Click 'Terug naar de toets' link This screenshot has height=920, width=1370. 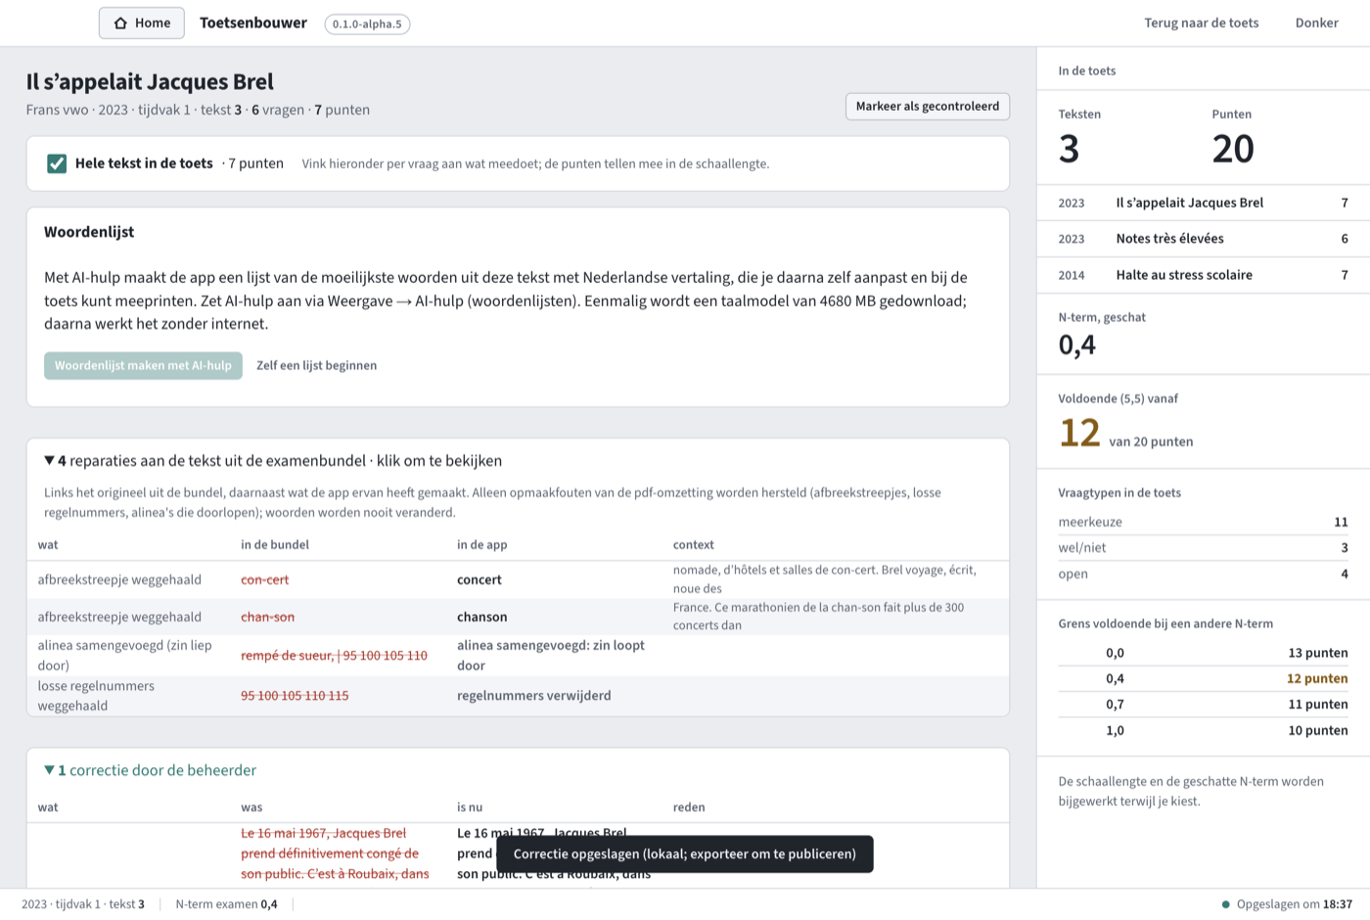1201,23
